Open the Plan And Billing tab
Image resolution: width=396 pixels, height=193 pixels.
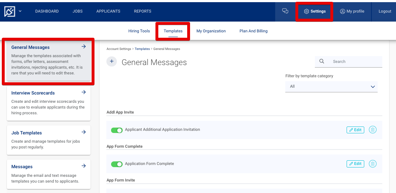click(253, 31)
